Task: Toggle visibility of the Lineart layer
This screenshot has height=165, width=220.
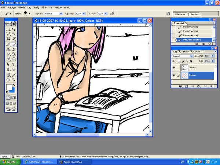Action: click(174, 67)
